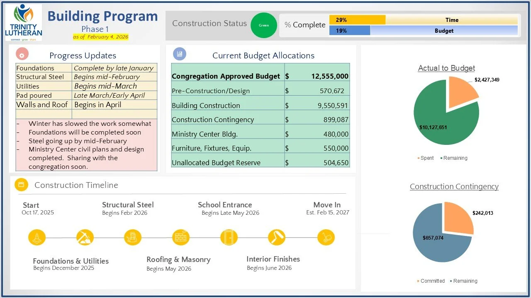Select the traffic cone Start milestone icon
This screenshot has height=298, width=531.
coord(36,237)
